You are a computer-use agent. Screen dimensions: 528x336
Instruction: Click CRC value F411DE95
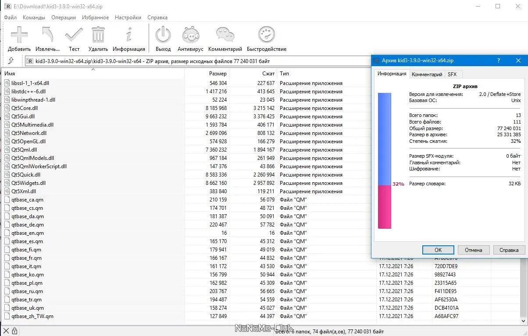[x=445, y=291]
